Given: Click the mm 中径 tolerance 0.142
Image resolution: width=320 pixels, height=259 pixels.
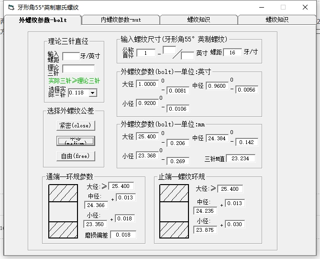Looking at the screenshot, I should tap(246, 142).
